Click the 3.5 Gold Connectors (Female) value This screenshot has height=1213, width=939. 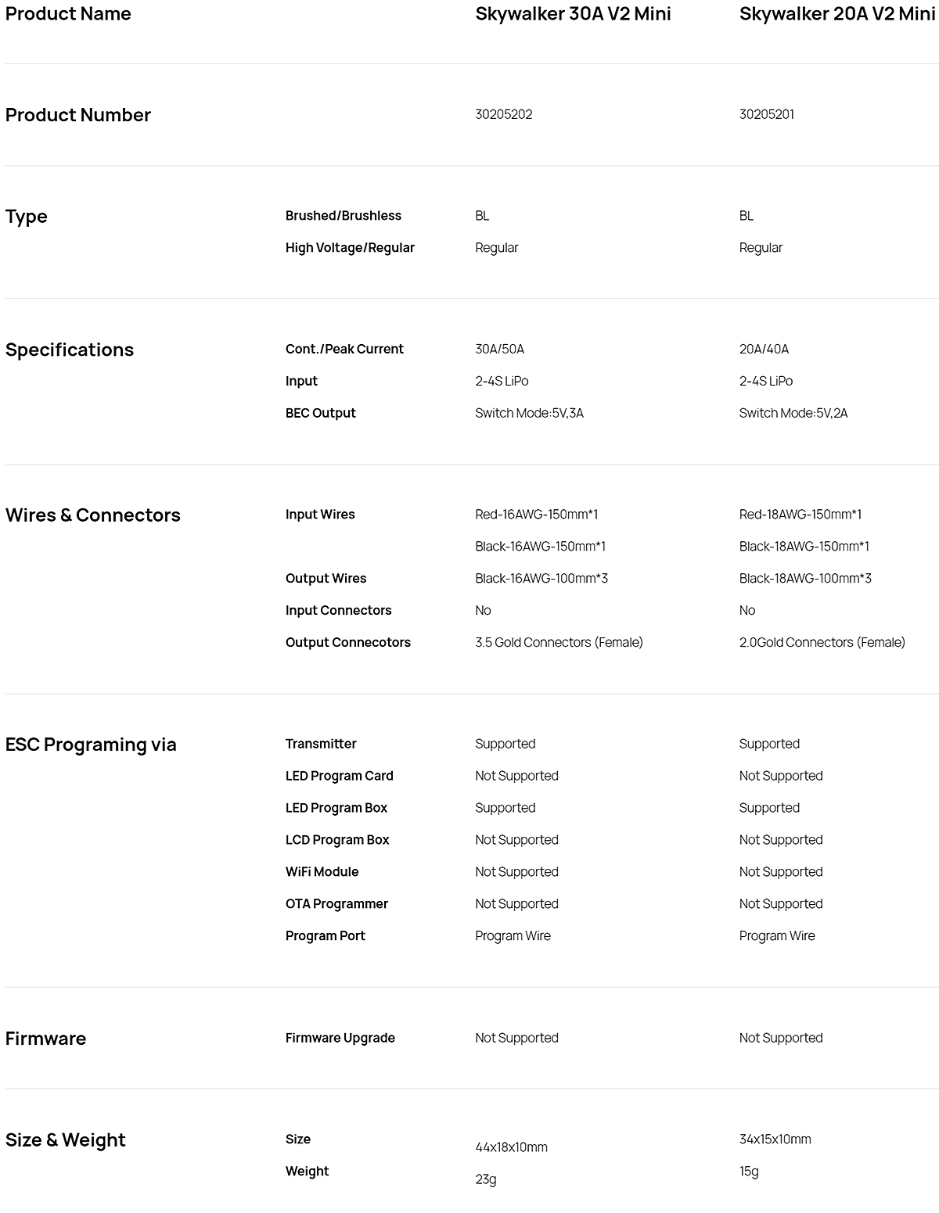click(559, 642)
